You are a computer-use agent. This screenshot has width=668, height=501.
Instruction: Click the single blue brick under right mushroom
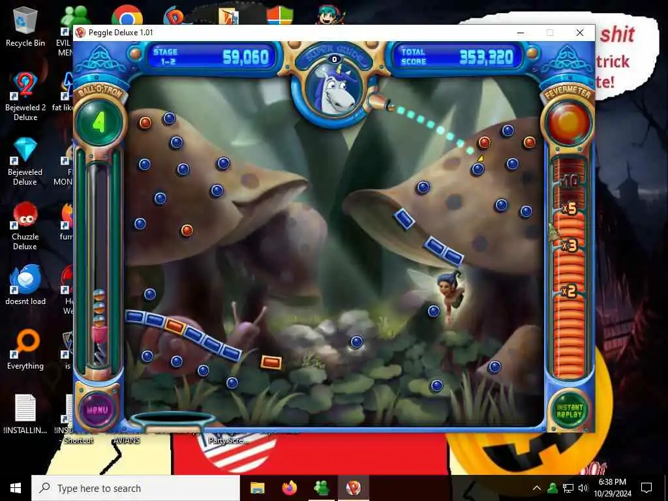pos(404,219)
